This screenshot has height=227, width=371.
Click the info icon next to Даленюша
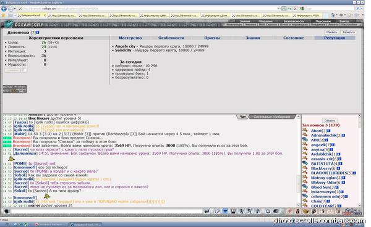(38, 33)
